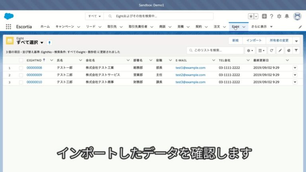Open the Setup gear icon
Viewport: 306px width, 172px height.
click(279, 16)
